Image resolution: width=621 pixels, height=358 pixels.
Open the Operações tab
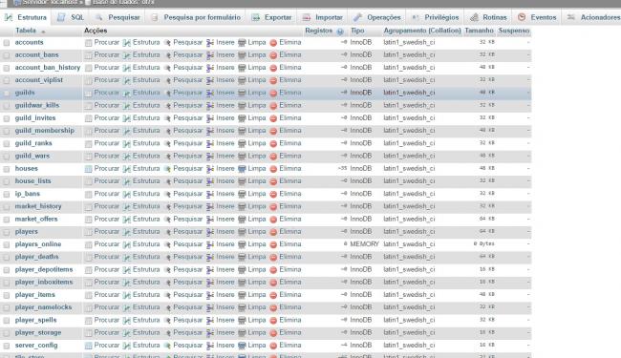coord(377,17)
